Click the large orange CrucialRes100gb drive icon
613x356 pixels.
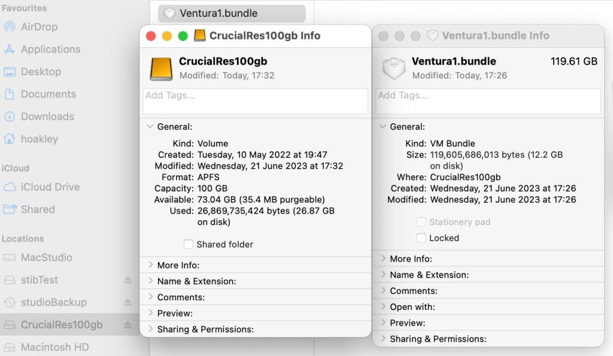161,69
